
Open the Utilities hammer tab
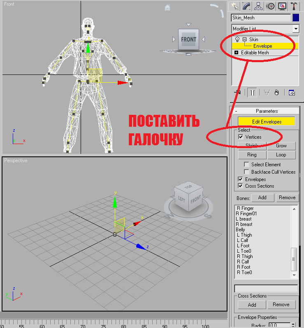294,6
